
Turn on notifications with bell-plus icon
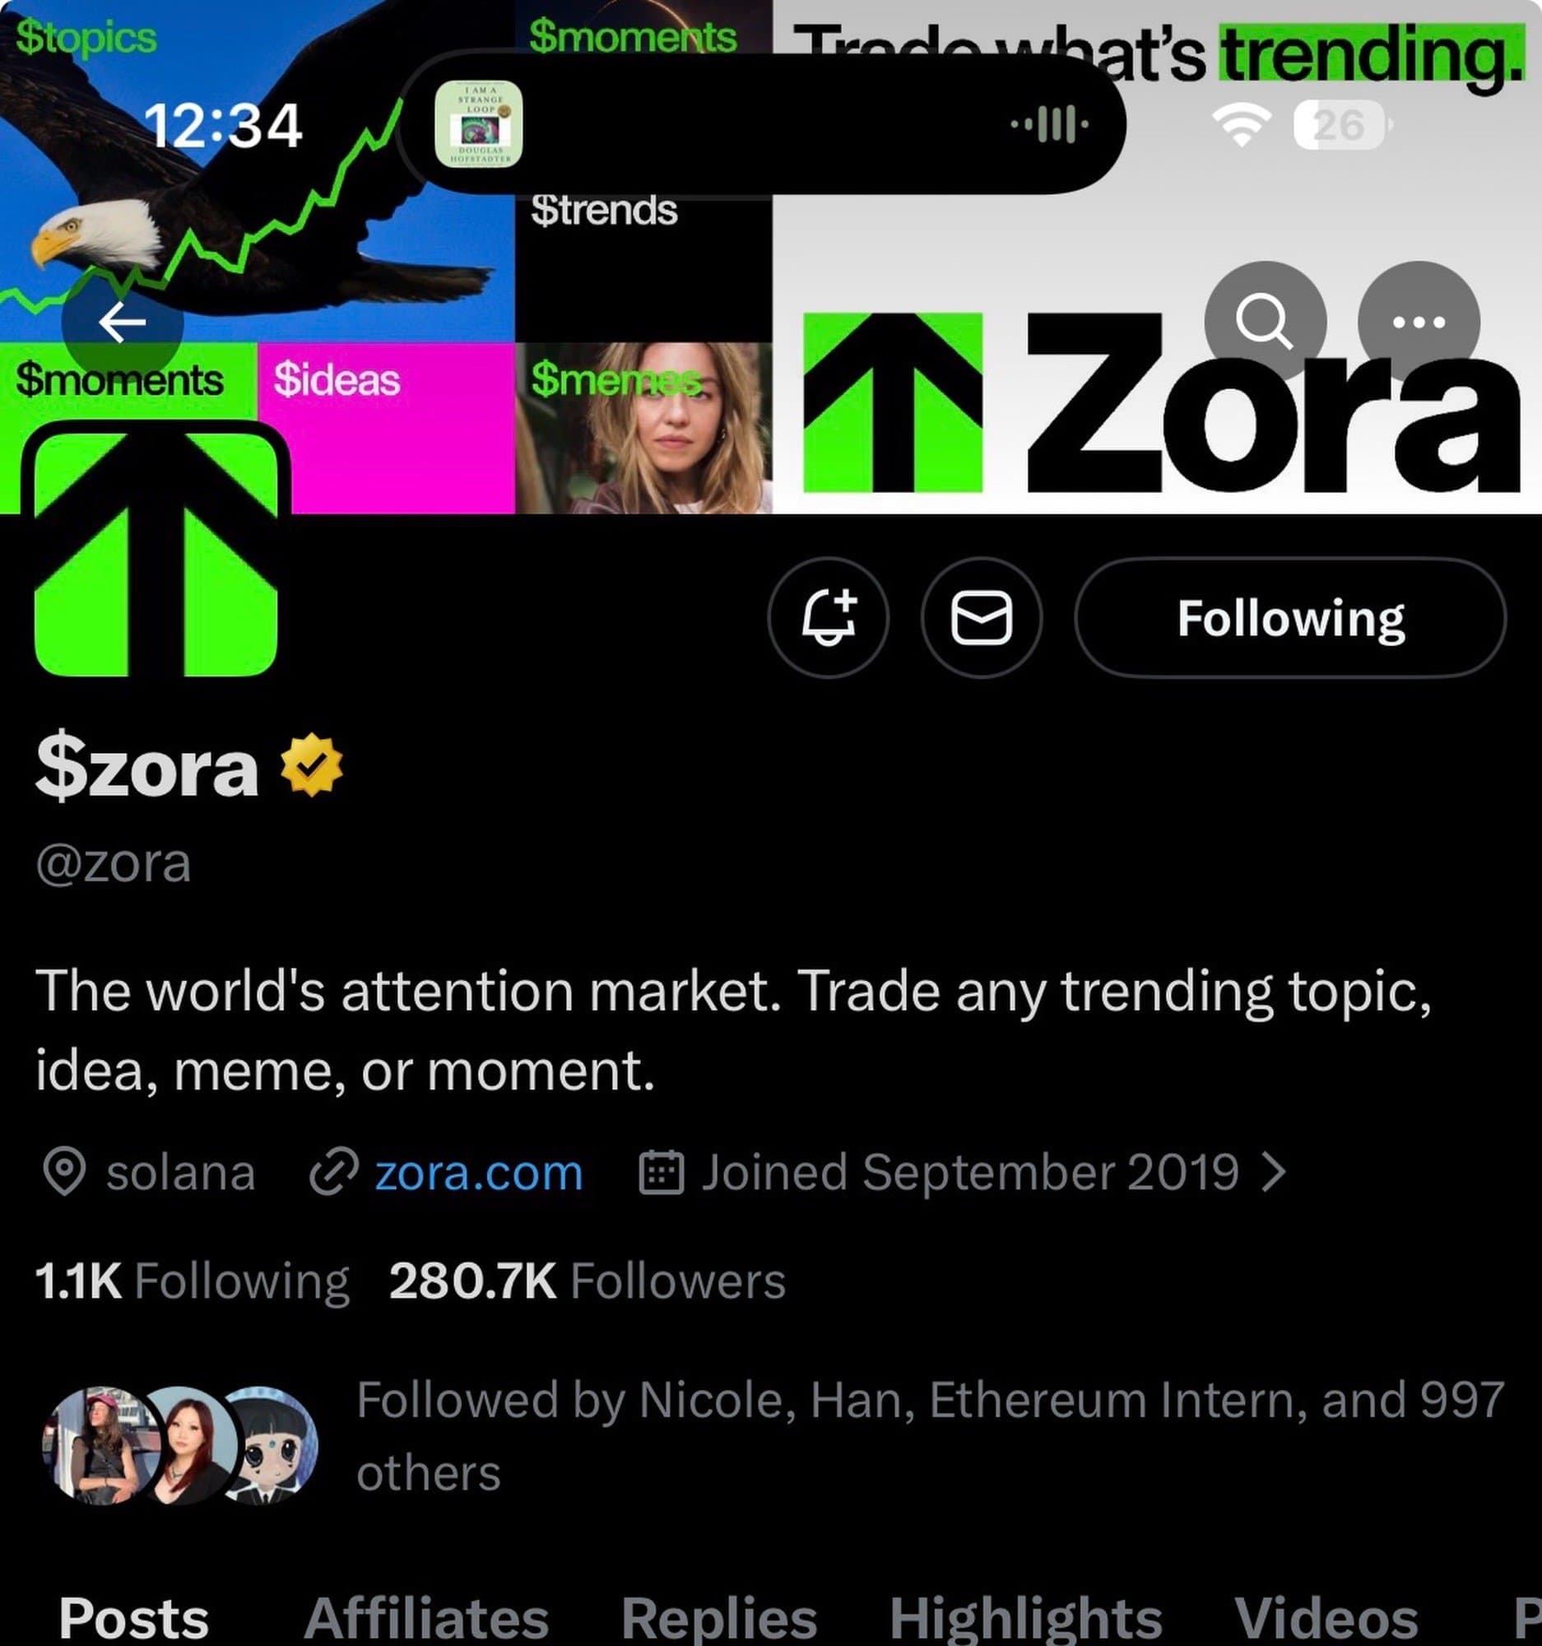[829, 618]
